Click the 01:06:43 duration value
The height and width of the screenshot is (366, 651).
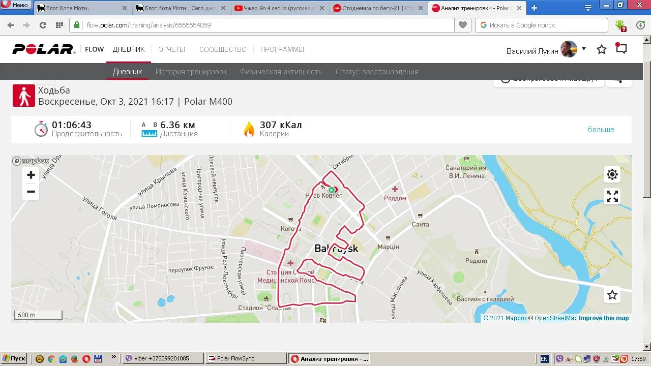click(x=72, y=125)
